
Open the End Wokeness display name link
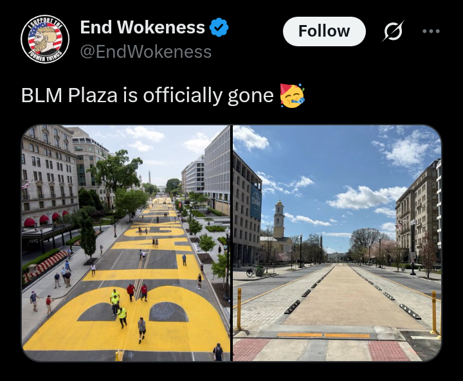coord(142,27)
